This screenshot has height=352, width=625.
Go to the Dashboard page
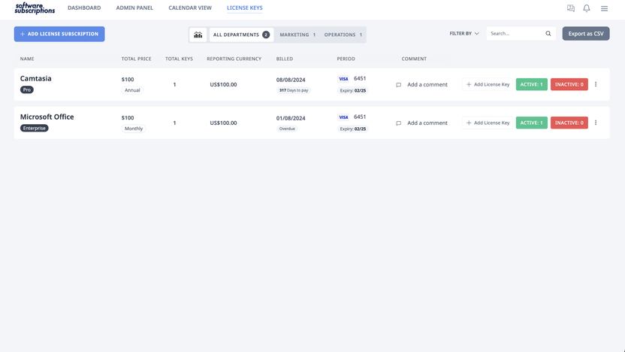point(84,8)
